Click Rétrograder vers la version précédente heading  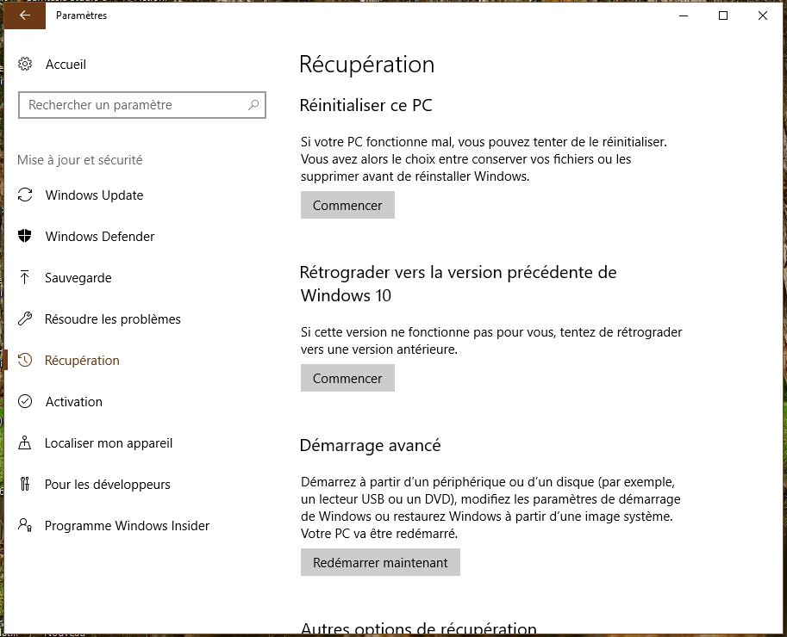tap(458, 284)
